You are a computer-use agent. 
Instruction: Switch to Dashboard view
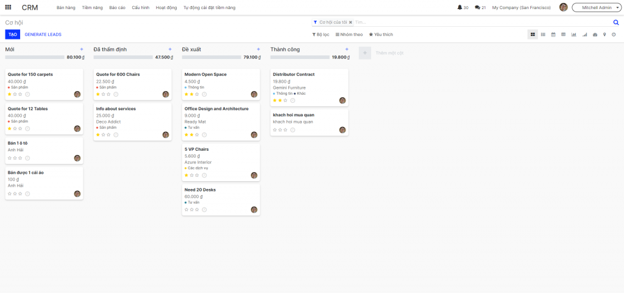click(595, 35)
